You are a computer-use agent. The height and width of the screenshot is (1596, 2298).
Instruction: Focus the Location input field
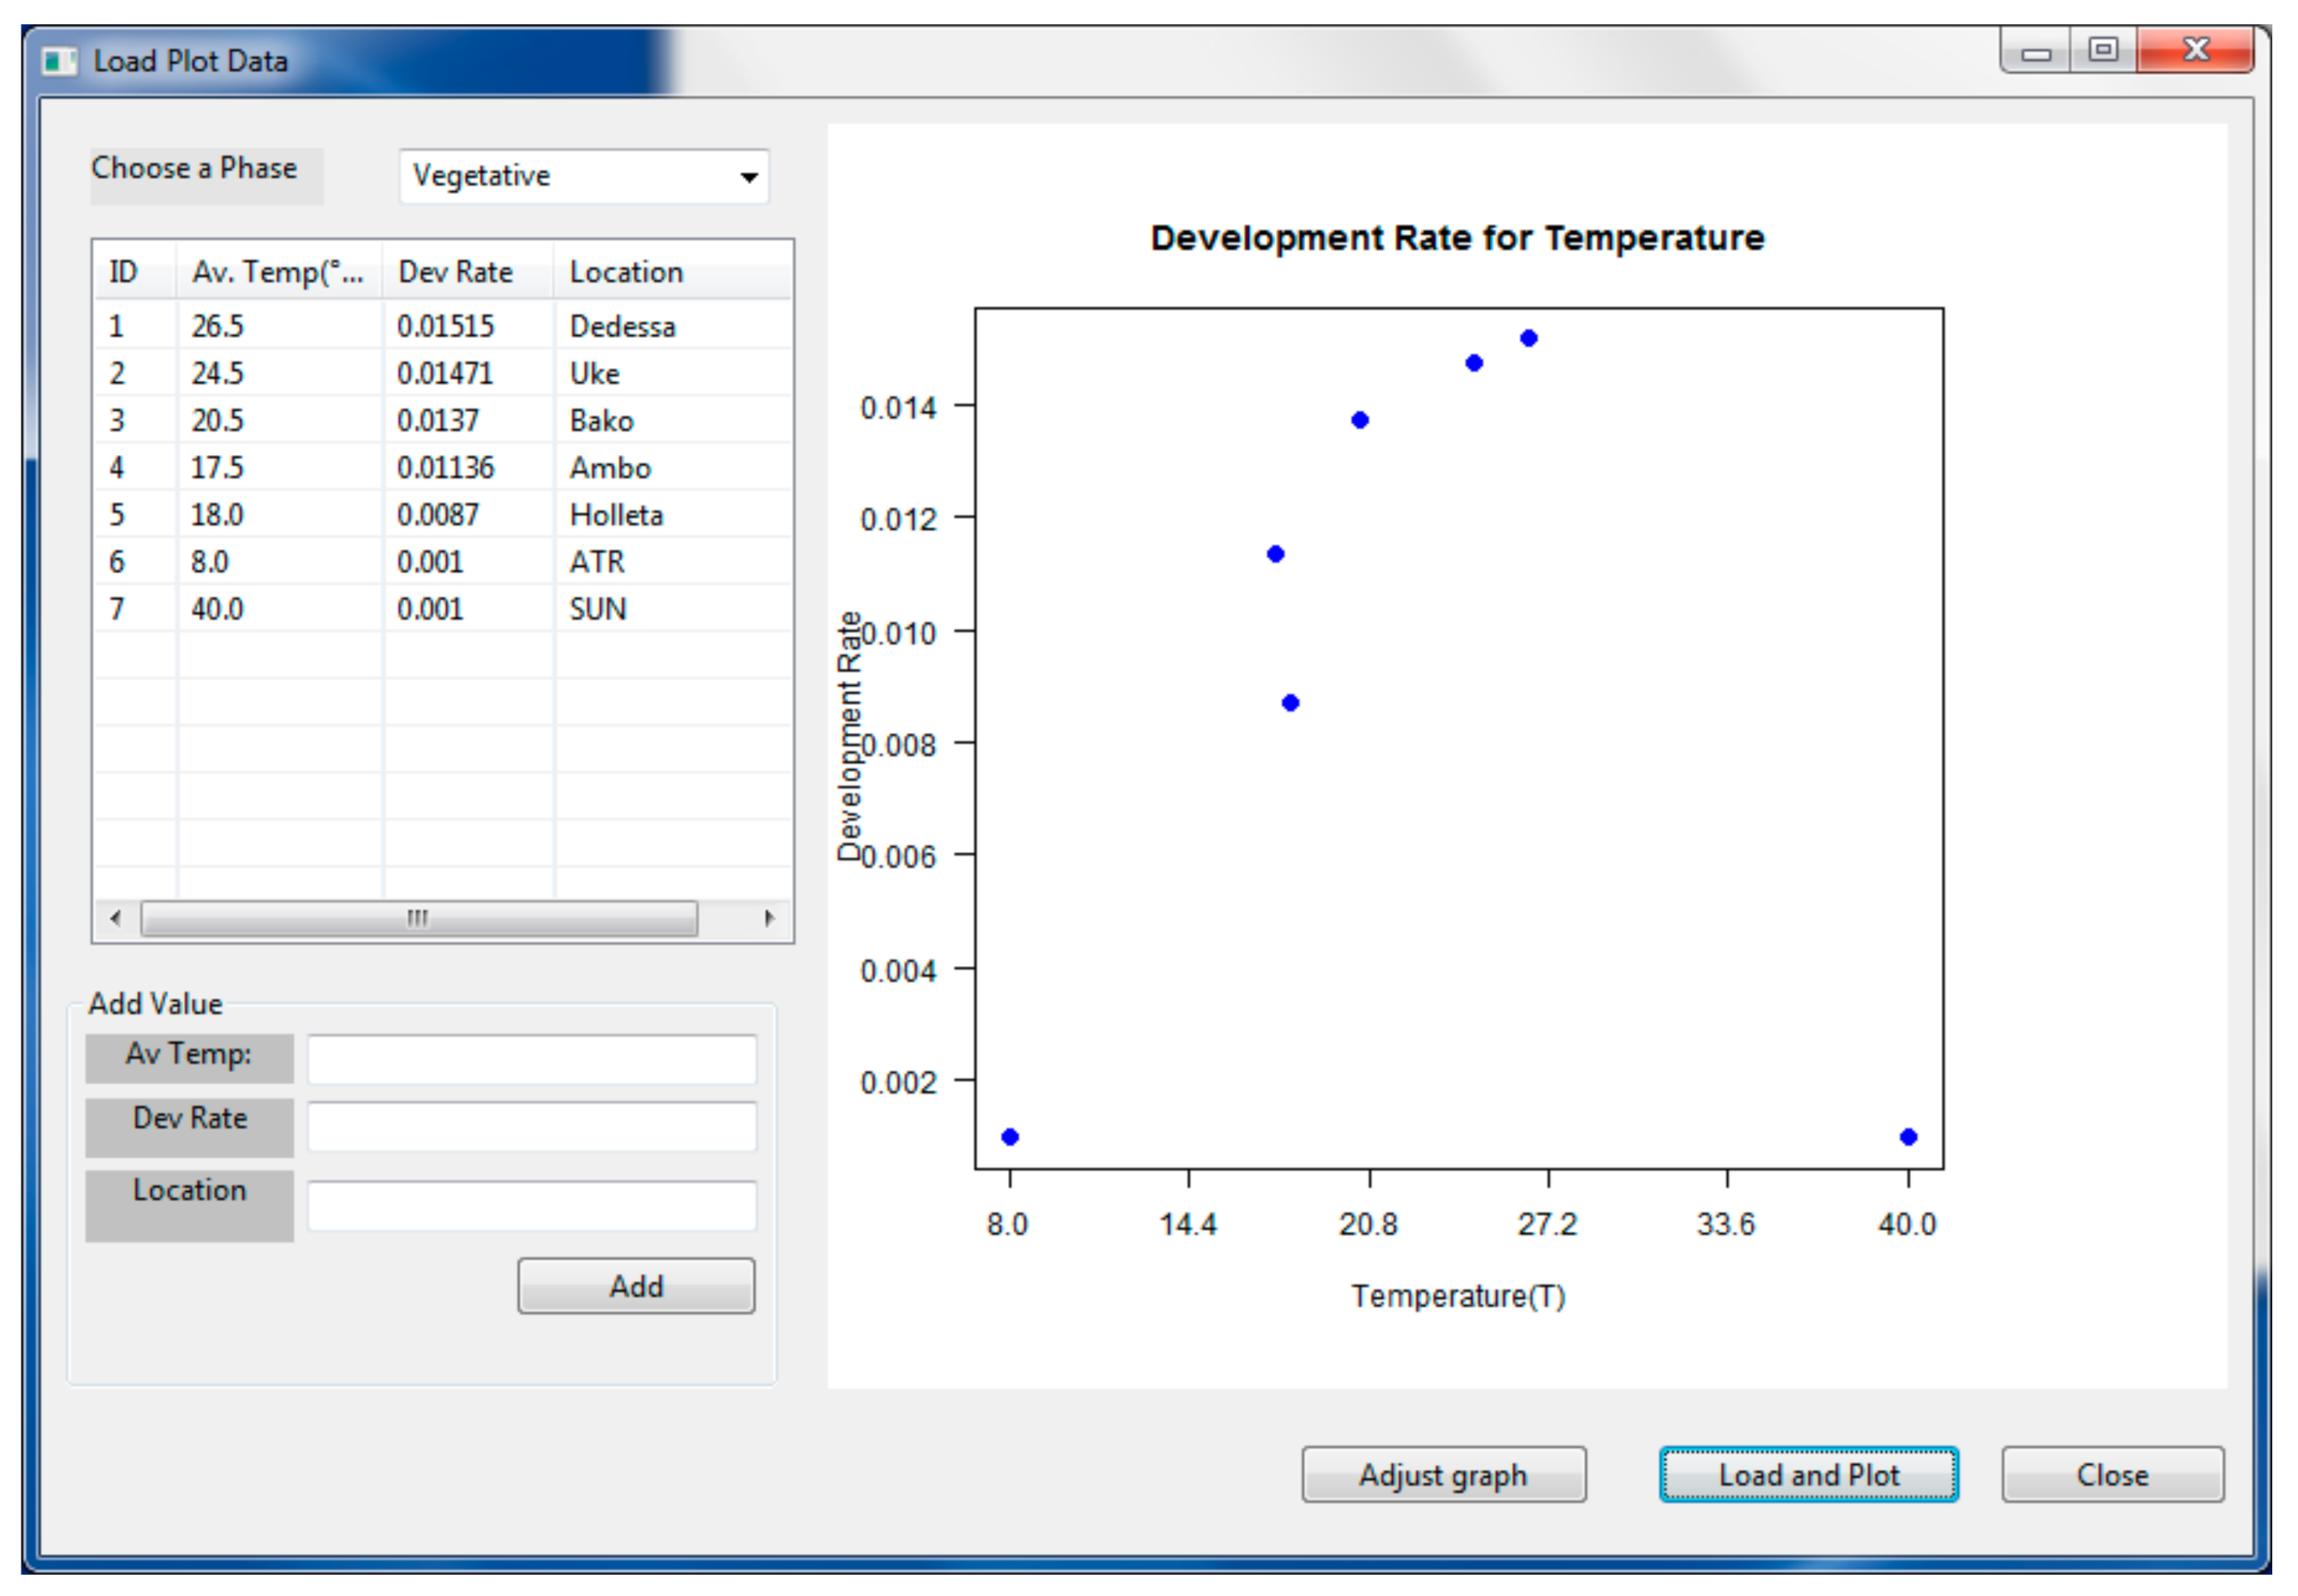click(531, 1205)
